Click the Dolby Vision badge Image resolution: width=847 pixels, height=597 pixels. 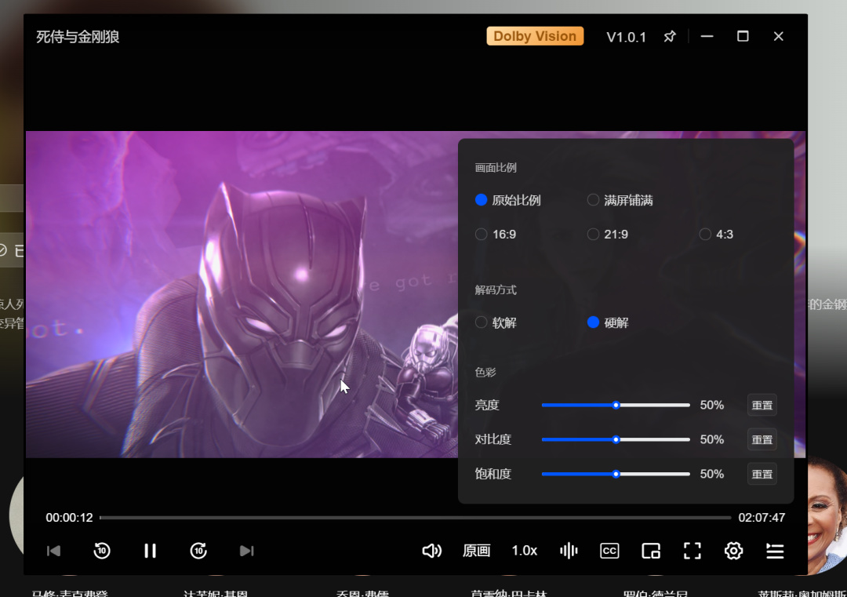pos(535,36)
